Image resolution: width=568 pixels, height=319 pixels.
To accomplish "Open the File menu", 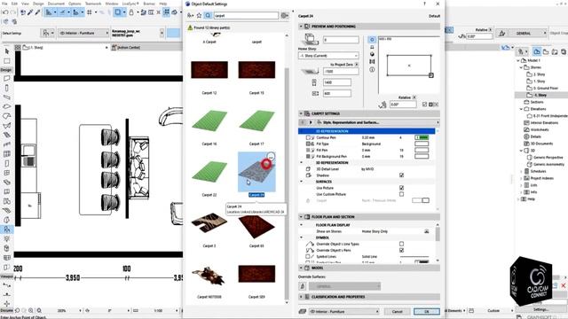I will tap(4, 4).
